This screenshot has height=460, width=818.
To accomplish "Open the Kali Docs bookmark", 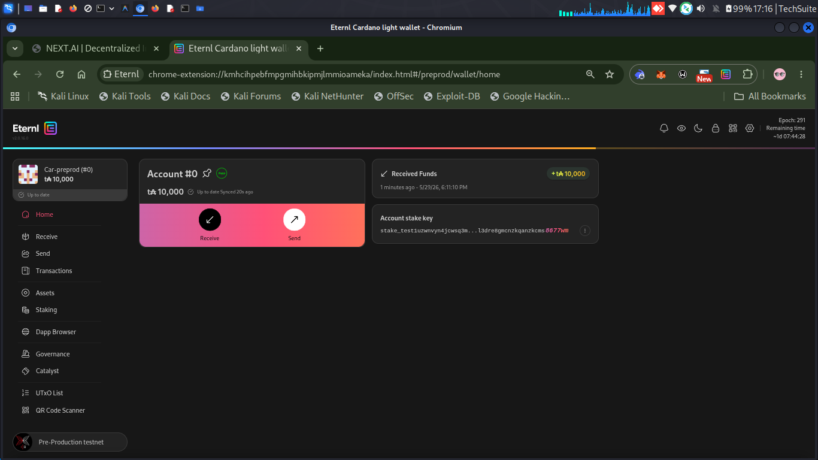I will pyautogui.click(x=186, y=96).
